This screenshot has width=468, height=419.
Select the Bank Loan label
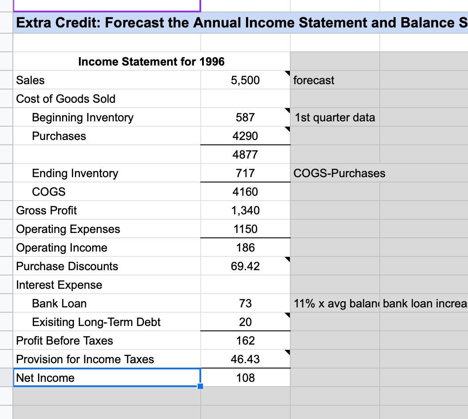pyautogui.click(x=107, y=303)
